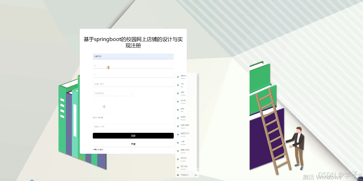
Task: Click the plus icon to upload an avatar
Action: (x=104, y=106)
